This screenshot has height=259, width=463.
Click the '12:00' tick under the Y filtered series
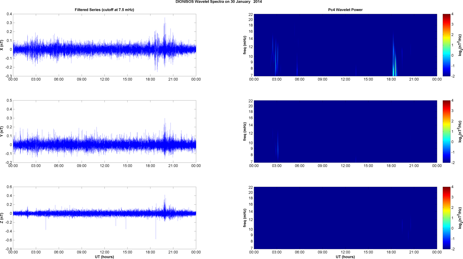104,166
